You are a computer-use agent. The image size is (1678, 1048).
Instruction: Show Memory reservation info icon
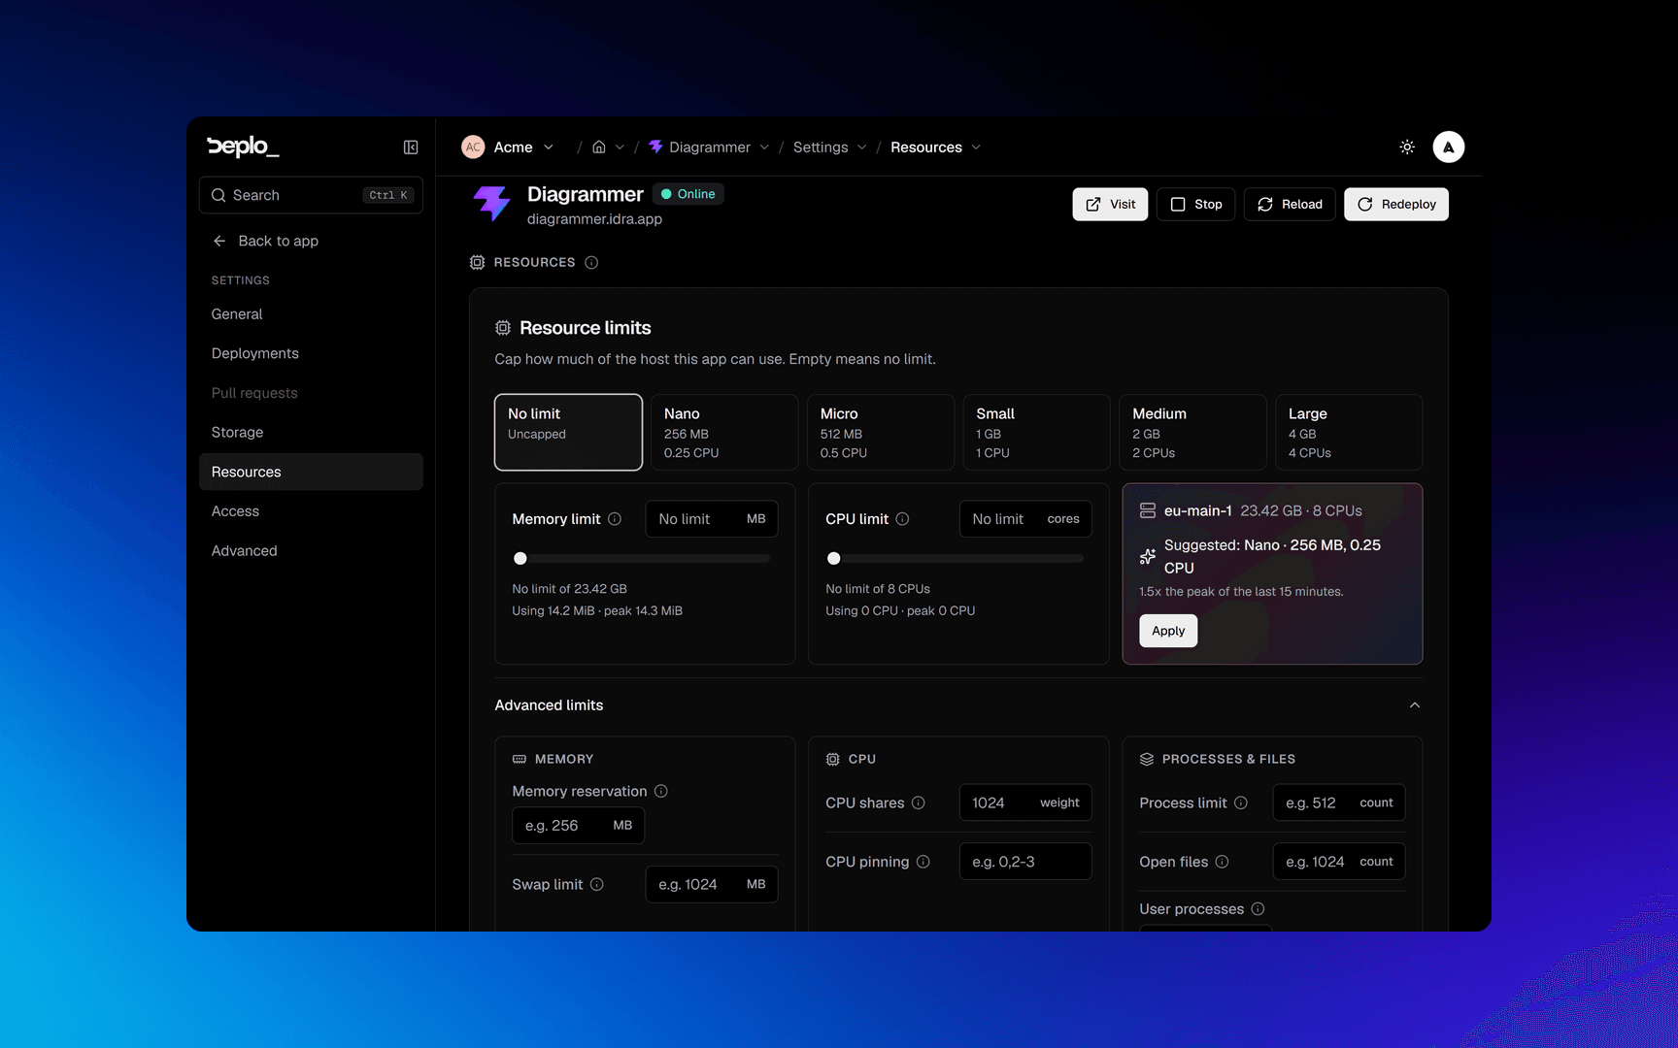click(661, 791)
